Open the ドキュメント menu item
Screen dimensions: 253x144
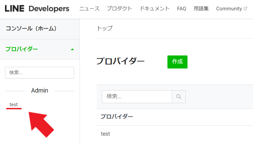click(155, 9)
